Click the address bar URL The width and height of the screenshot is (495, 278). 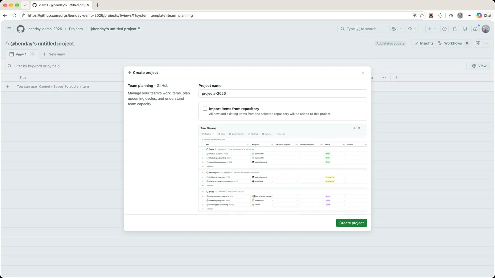(110, 15)
